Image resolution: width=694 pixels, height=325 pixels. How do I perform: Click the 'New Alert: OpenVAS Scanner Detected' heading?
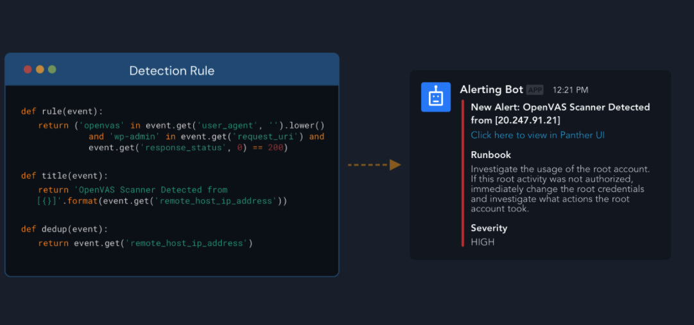[560, 107]
